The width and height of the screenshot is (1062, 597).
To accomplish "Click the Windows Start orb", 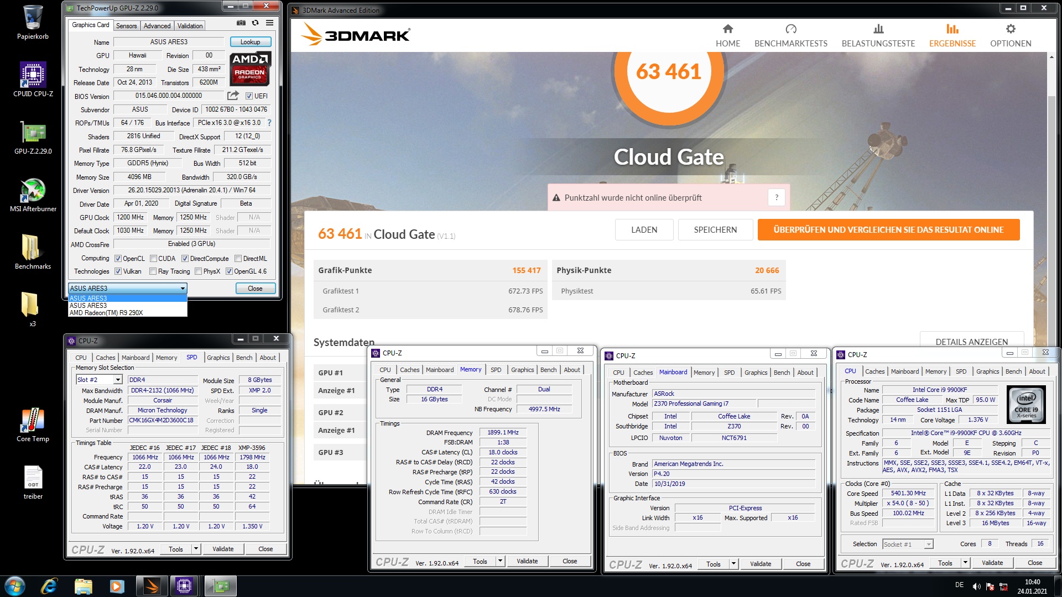I will pyautogui.click(x=14, y=585).
